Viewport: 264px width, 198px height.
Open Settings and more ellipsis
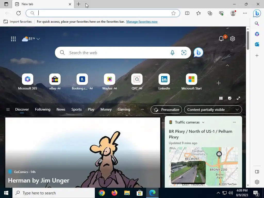(x=245, y=13)
